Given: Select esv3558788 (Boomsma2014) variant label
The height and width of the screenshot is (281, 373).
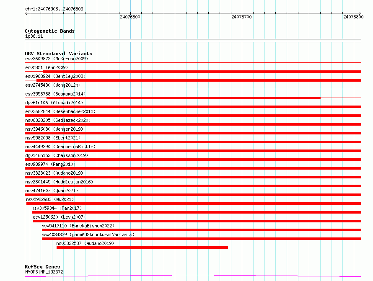Looking at the screenshot, I should click(55, 94).
